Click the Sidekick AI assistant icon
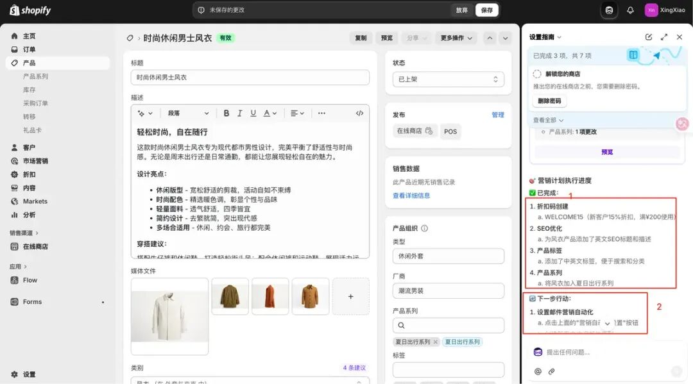Image resolution: width=693 pixels, height=384 pixels. coord(609,10)
